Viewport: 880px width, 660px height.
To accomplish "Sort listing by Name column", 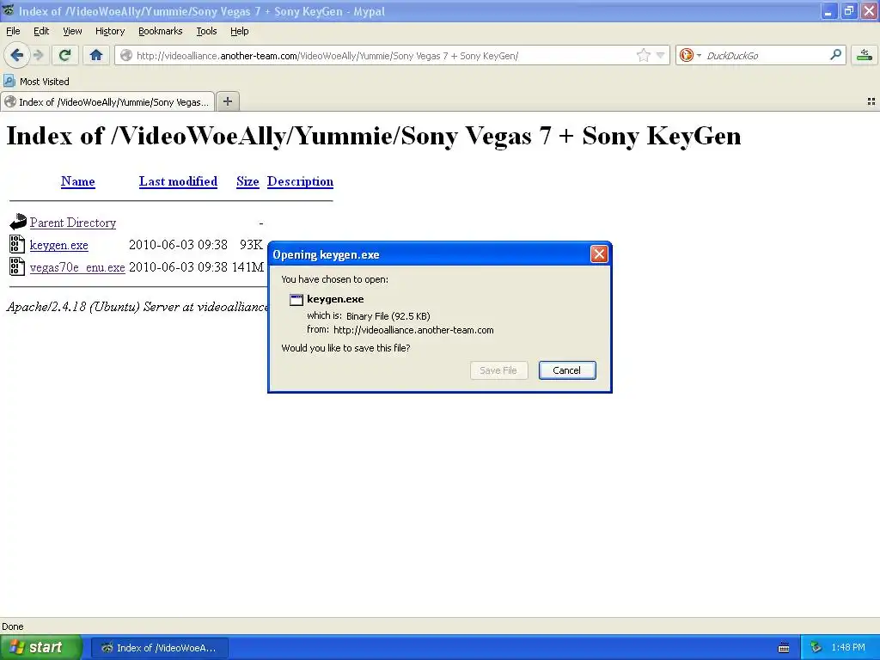I will pos(78,181).
